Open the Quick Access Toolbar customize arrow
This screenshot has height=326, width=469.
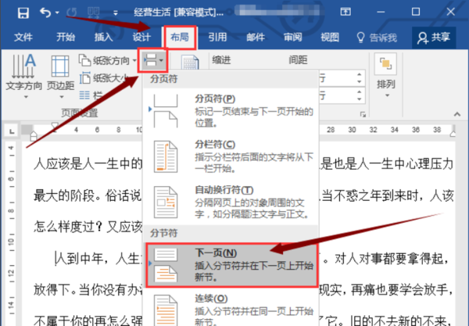pyautogui.click(x=116, y=13)
